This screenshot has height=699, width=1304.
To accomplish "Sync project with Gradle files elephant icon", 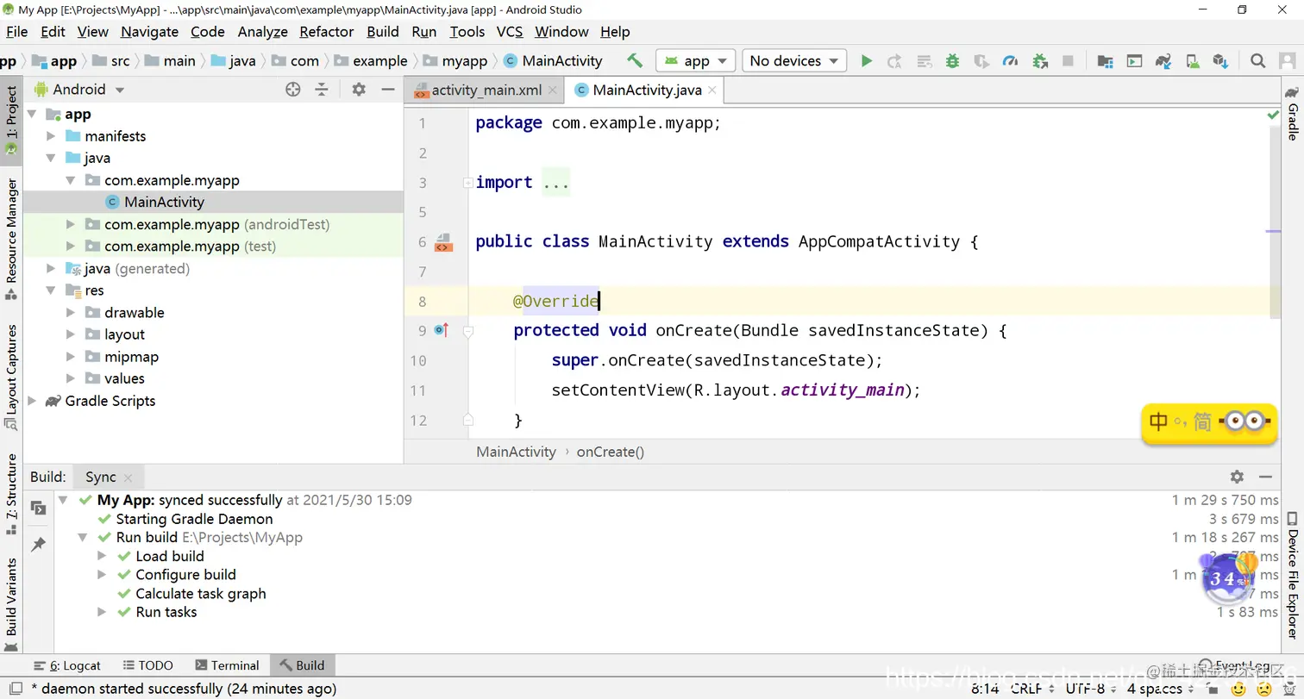I will [1163, 61].
